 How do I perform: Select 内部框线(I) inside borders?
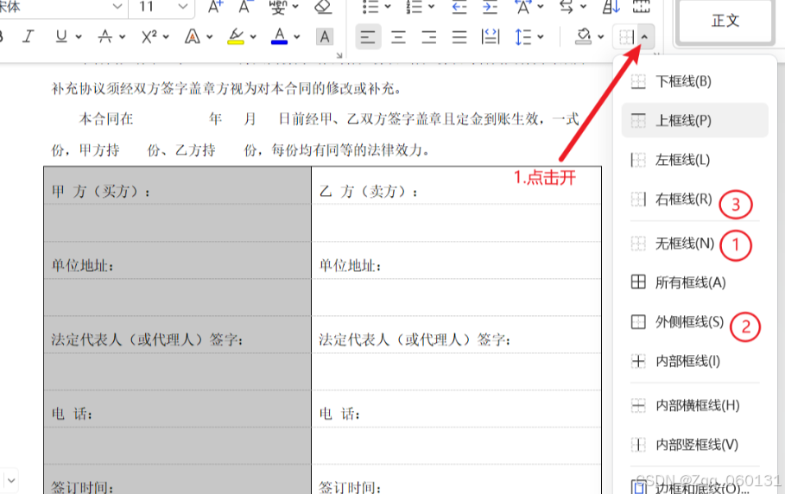pos(694,361)
